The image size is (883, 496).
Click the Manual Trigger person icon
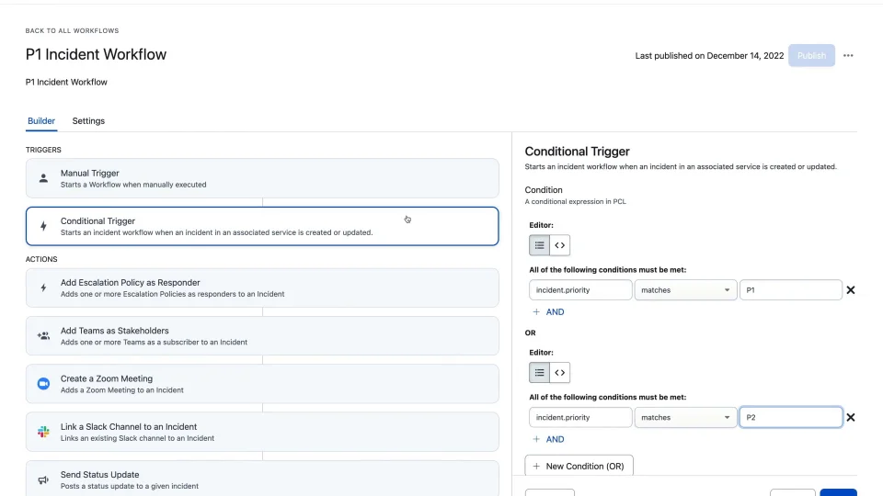pos(43,179)
